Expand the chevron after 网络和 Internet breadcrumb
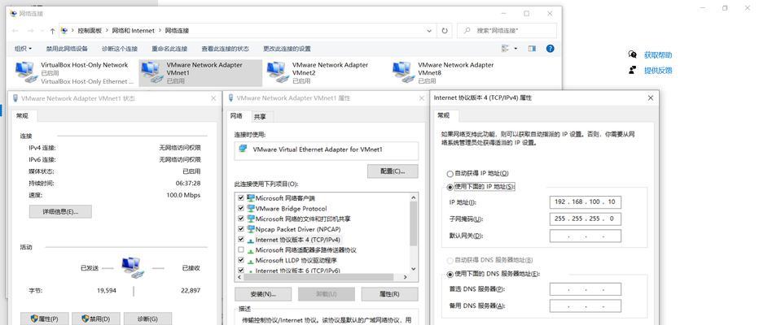 (160, 30)
